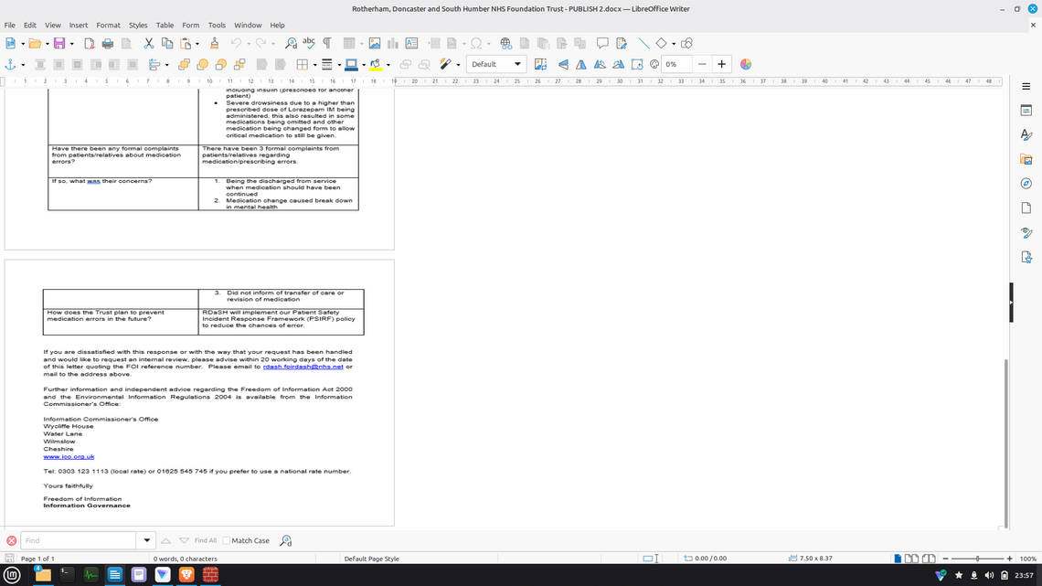Expand the Anchor options dropdown arrow
Viewport: 1042px width, 586px height.
pyautogui.click(x=23, y=65)
